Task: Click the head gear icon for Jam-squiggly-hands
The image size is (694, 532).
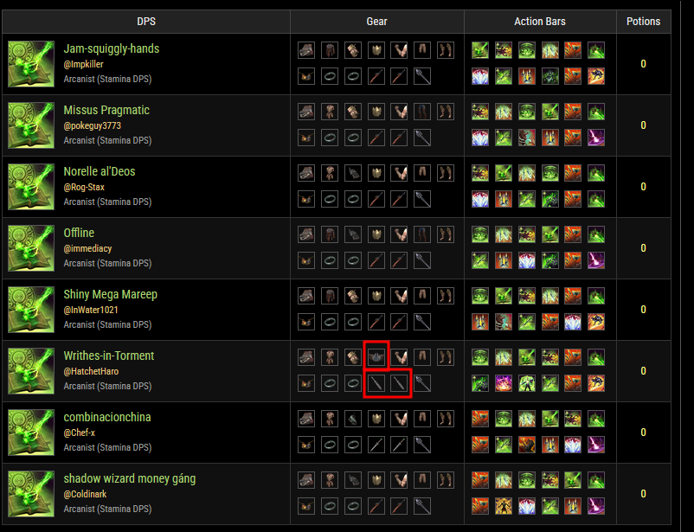Action: coord(306,50)
